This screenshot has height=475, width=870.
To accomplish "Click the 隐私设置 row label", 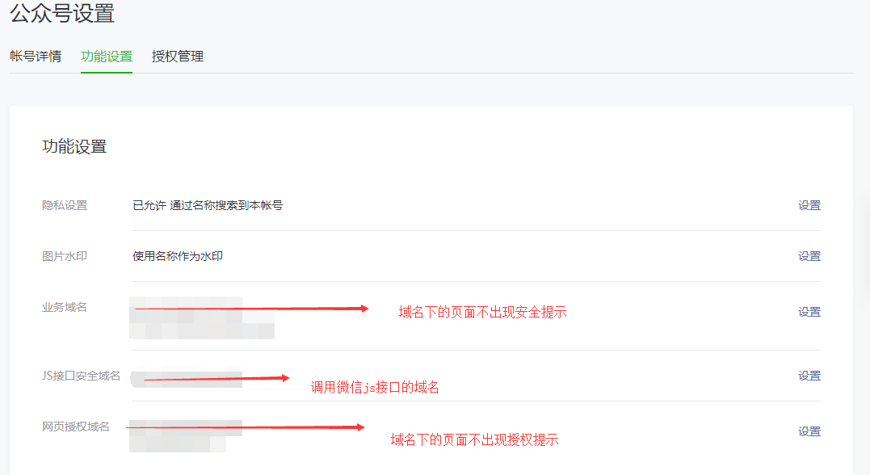I will click(63, 205).
